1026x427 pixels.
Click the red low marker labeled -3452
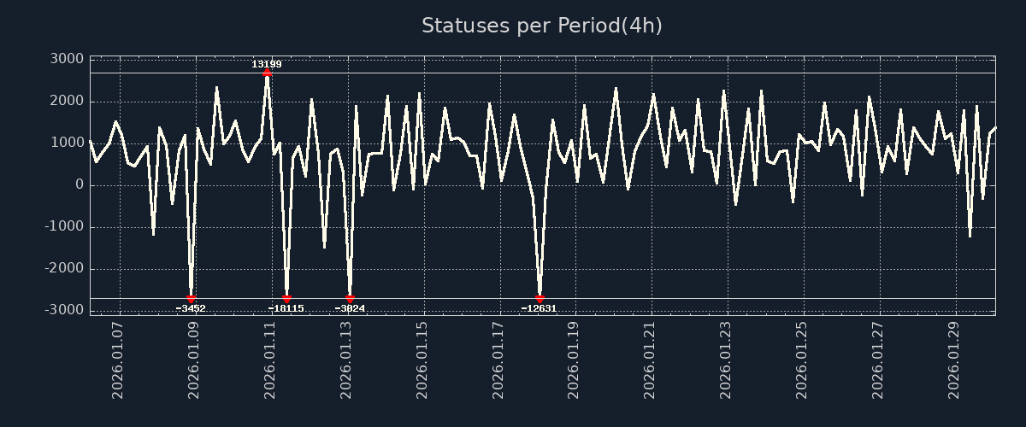coord(191,299)
